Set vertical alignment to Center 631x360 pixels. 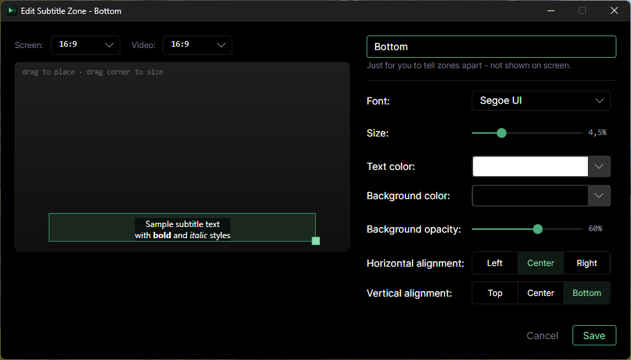click(541, 292)
